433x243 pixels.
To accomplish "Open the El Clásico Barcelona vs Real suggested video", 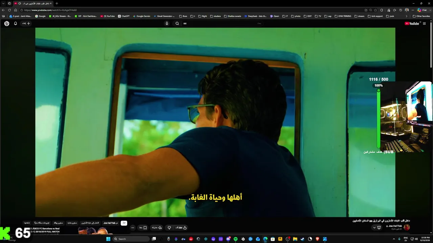I will pos(45,230).
